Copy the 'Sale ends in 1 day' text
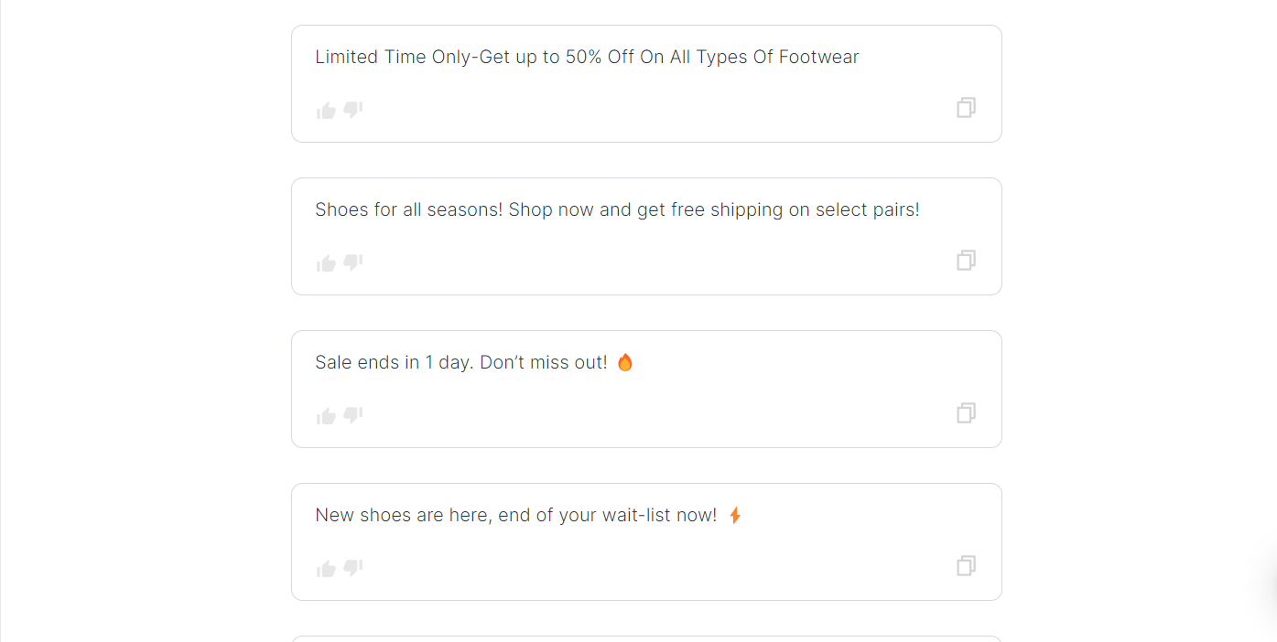Viewport: 1277px width, 642px height. (x=966, y=413)
